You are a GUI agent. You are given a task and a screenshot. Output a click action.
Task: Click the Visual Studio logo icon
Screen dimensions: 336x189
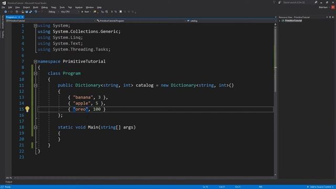pos(4,3)
